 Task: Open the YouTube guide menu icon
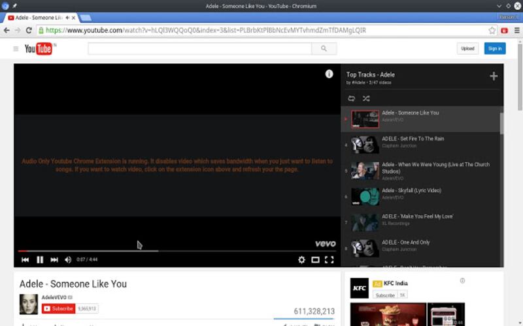[x=16, y=49]
